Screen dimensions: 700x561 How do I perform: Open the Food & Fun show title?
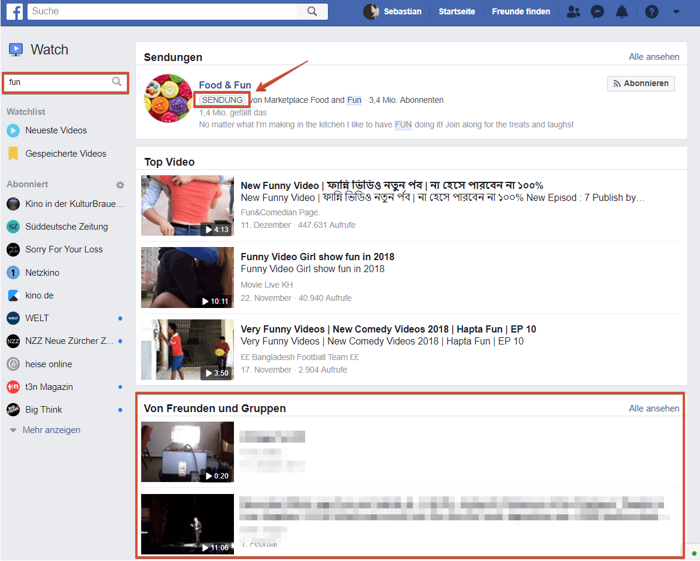225,85
